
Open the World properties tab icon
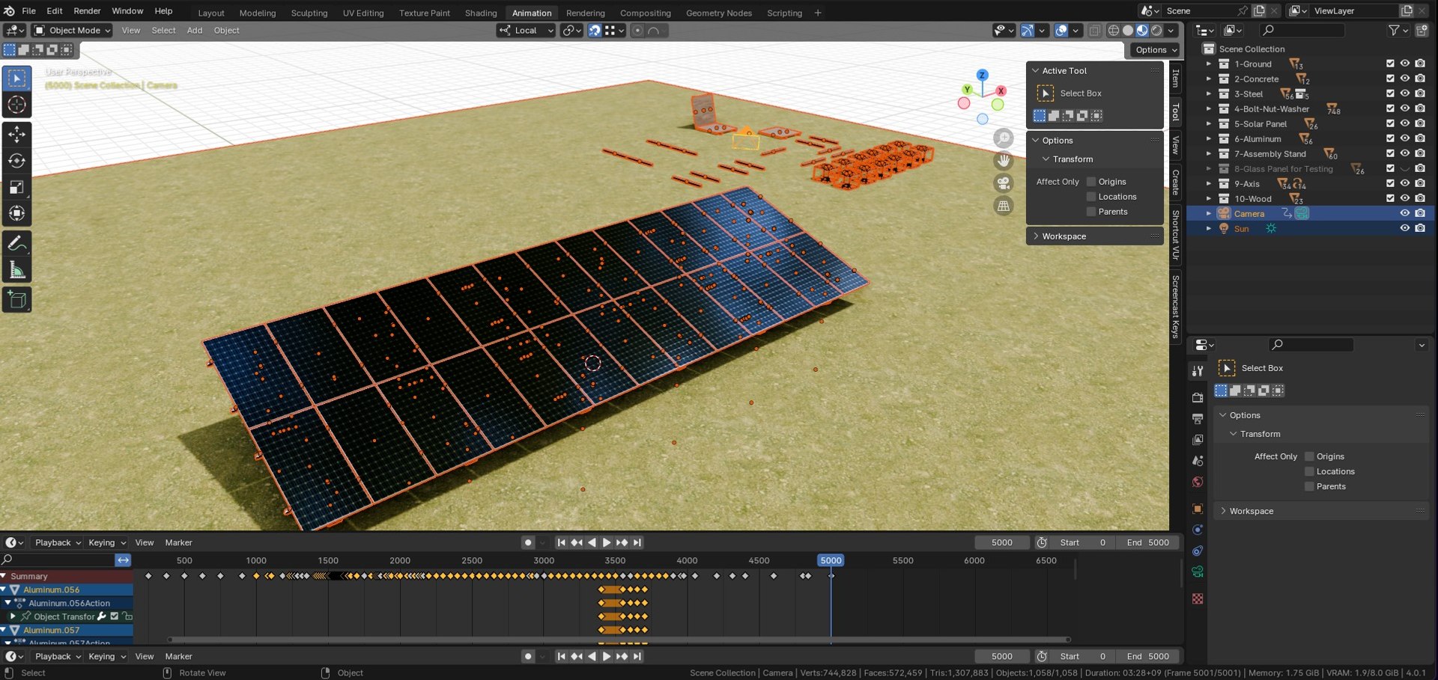click(x=1198, y=482)
